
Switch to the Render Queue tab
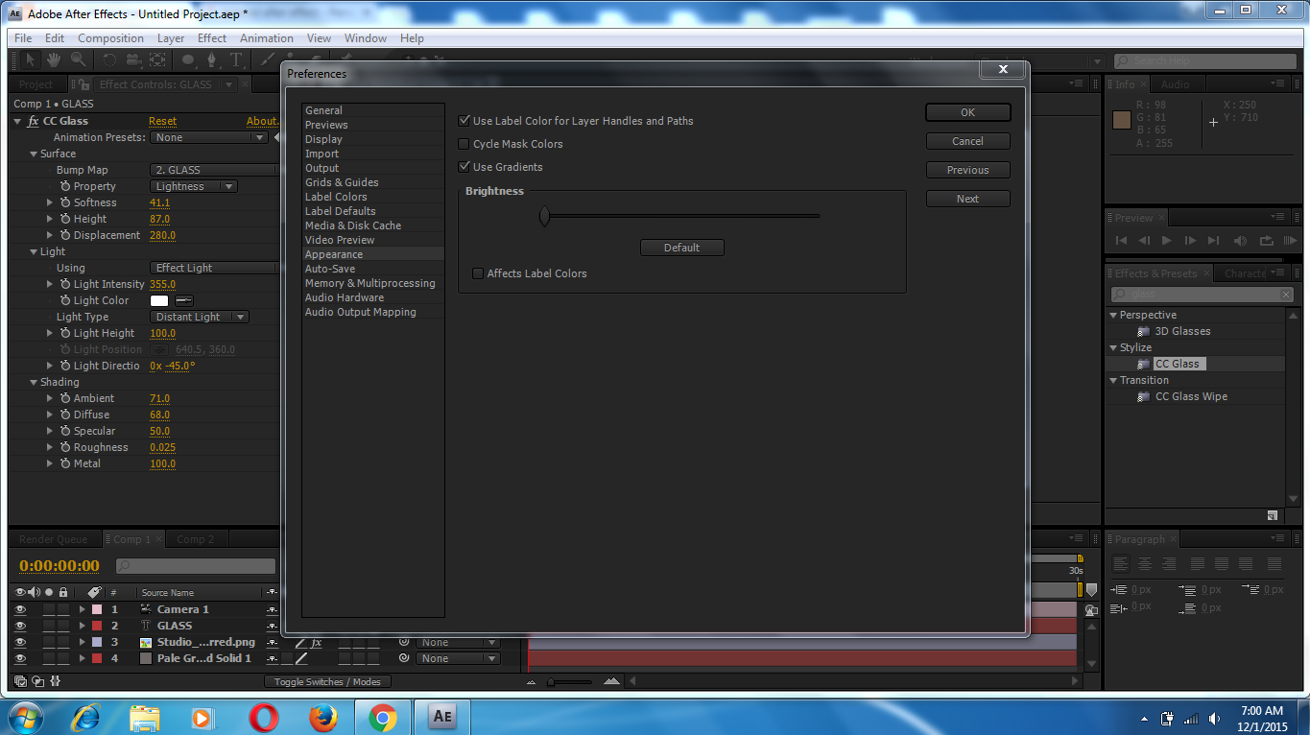(53, 539)
